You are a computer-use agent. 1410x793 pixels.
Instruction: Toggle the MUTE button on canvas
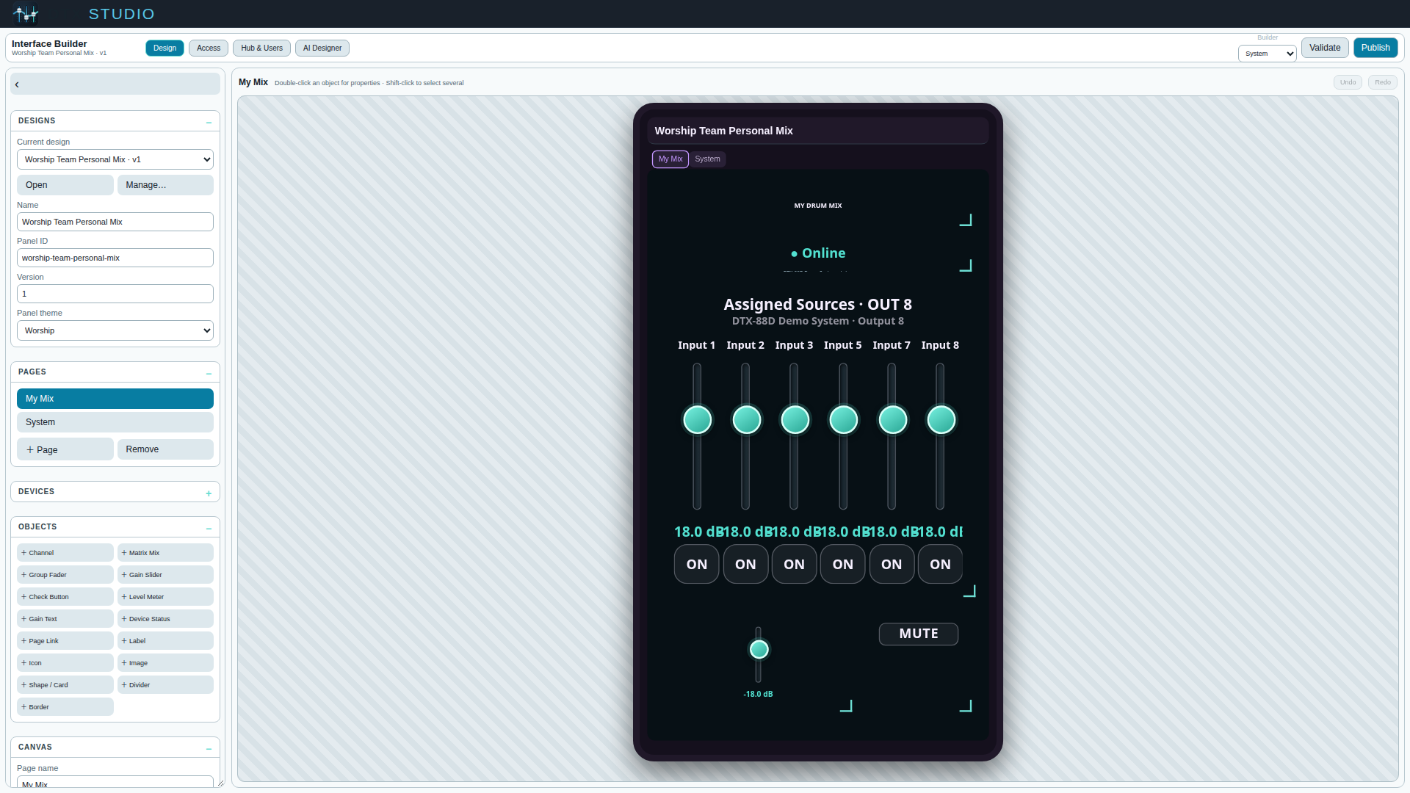point(919,634)
